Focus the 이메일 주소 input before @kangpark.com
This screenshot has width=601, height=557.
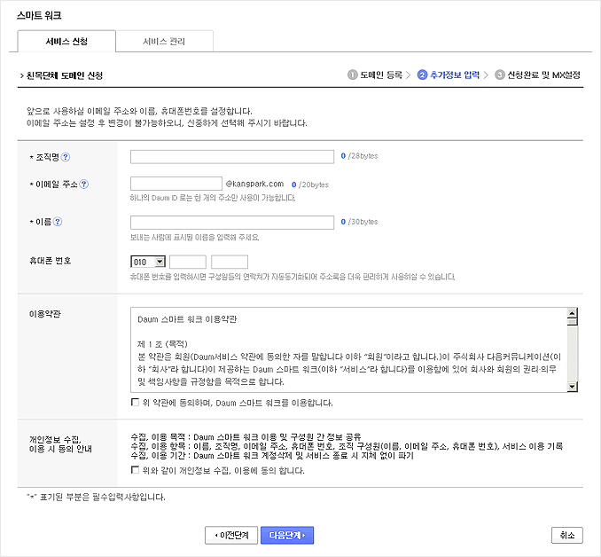(x=176, y=184)
